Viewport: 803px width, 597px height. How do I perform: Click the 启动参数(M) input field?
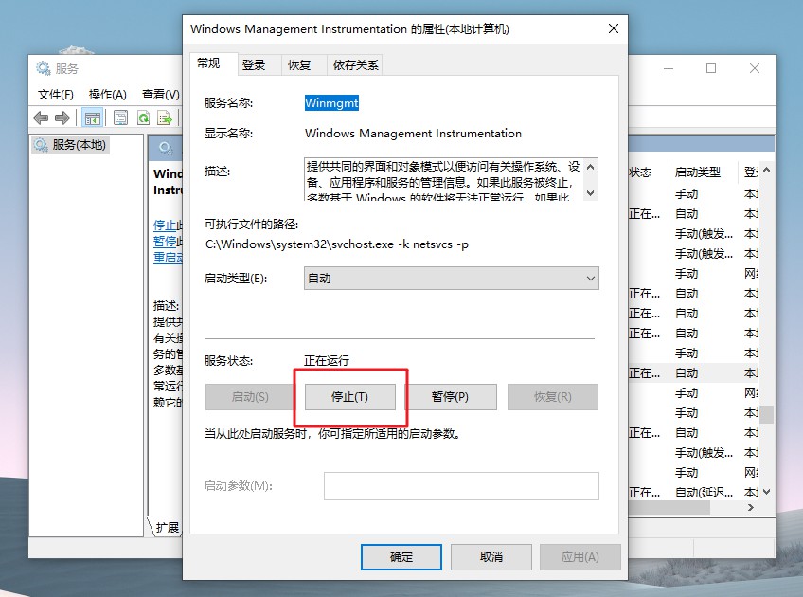pos(461,486)
